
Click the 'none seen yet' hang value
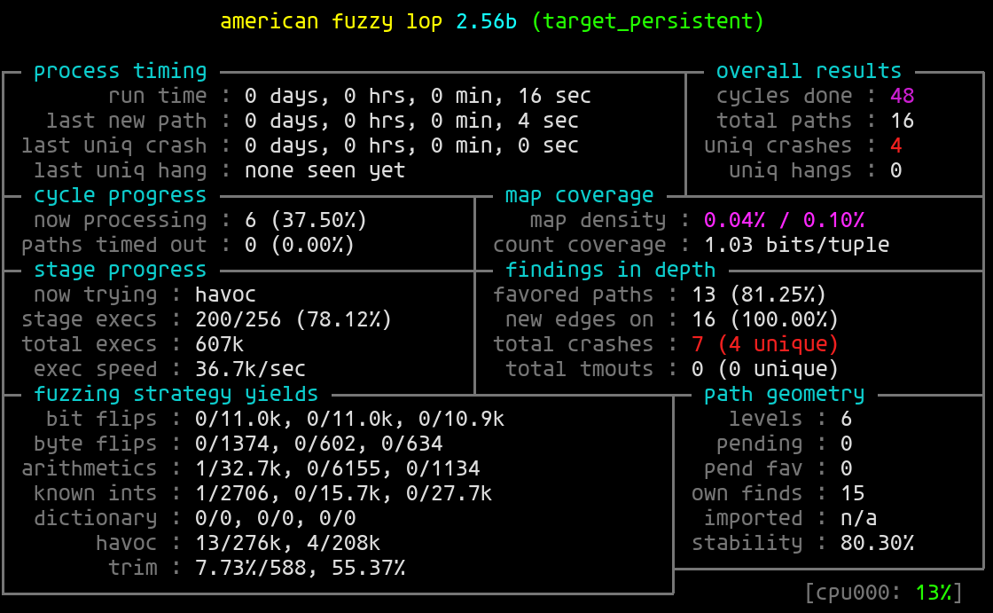click(324, 170)
